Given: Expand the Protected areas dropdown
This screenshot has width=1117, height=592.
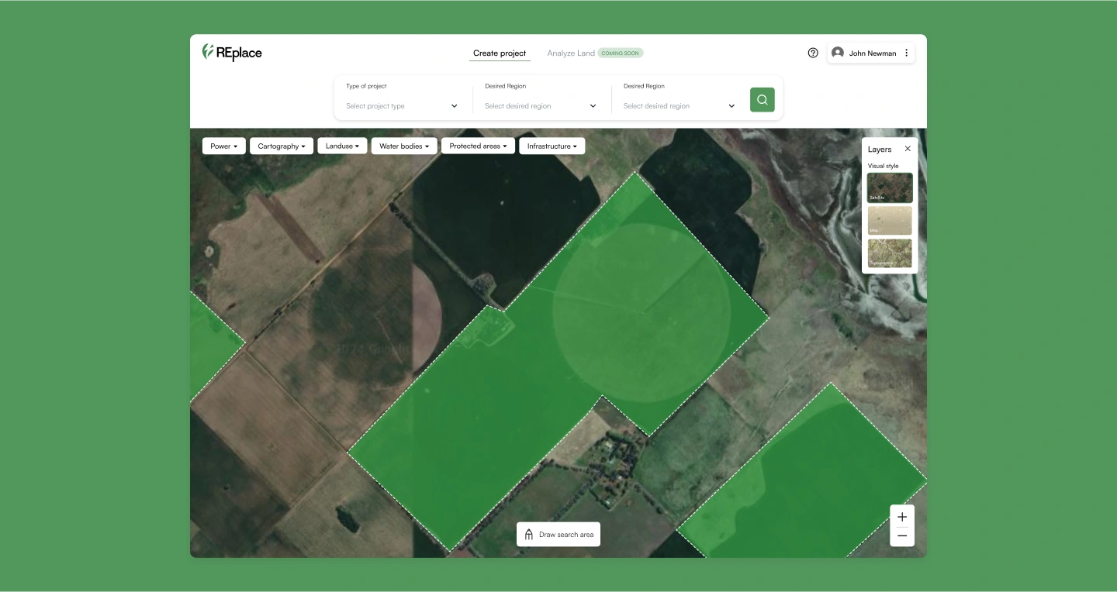Looking at the screenshot, I should (478, 146).
